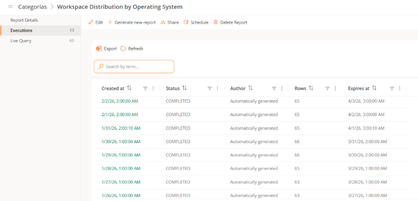Select Report Details in the sidebar

pyautogui.click(x=24, y=20)
